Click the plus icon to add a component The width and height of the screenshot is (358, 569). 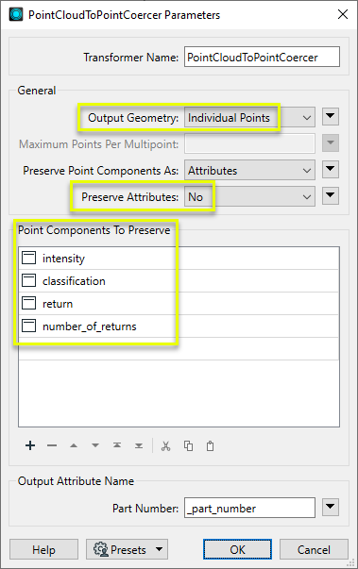pyautogui.click(x=30, y=445)
